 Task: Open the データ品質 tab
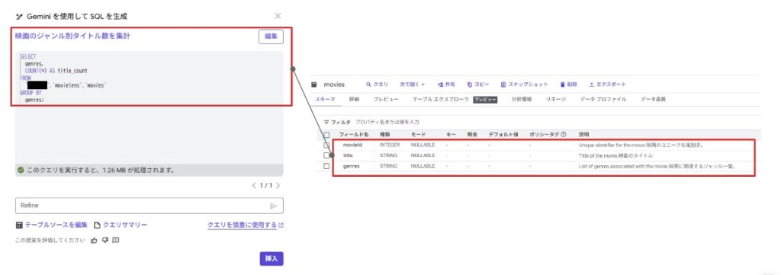[x=653, y=100]
